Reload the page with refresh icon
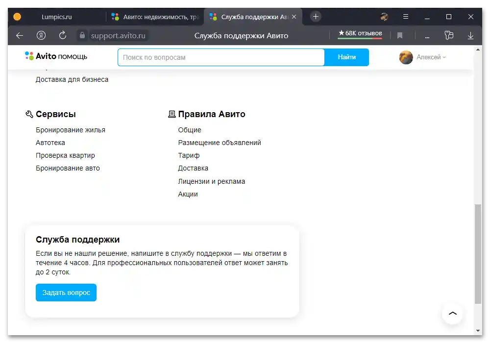 point(63,35)
